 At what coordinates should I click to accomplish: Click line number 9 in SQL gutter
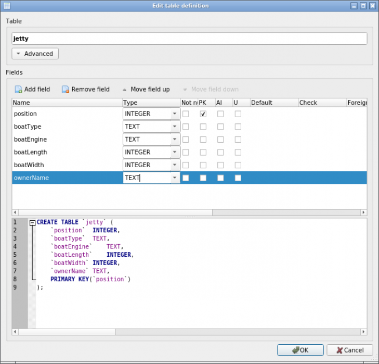tap(15, 287)
